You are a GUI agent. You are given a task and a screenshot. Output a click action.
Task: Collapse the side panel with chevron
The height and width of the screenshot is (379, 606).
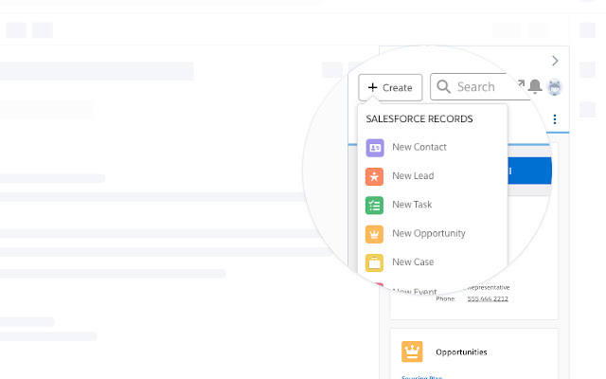click(556, 60)
